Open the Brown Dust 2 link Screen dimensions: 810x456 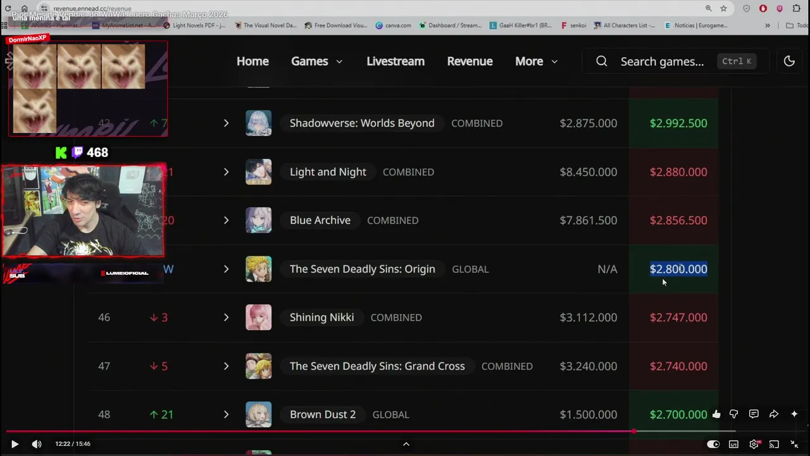pos(323,414)
